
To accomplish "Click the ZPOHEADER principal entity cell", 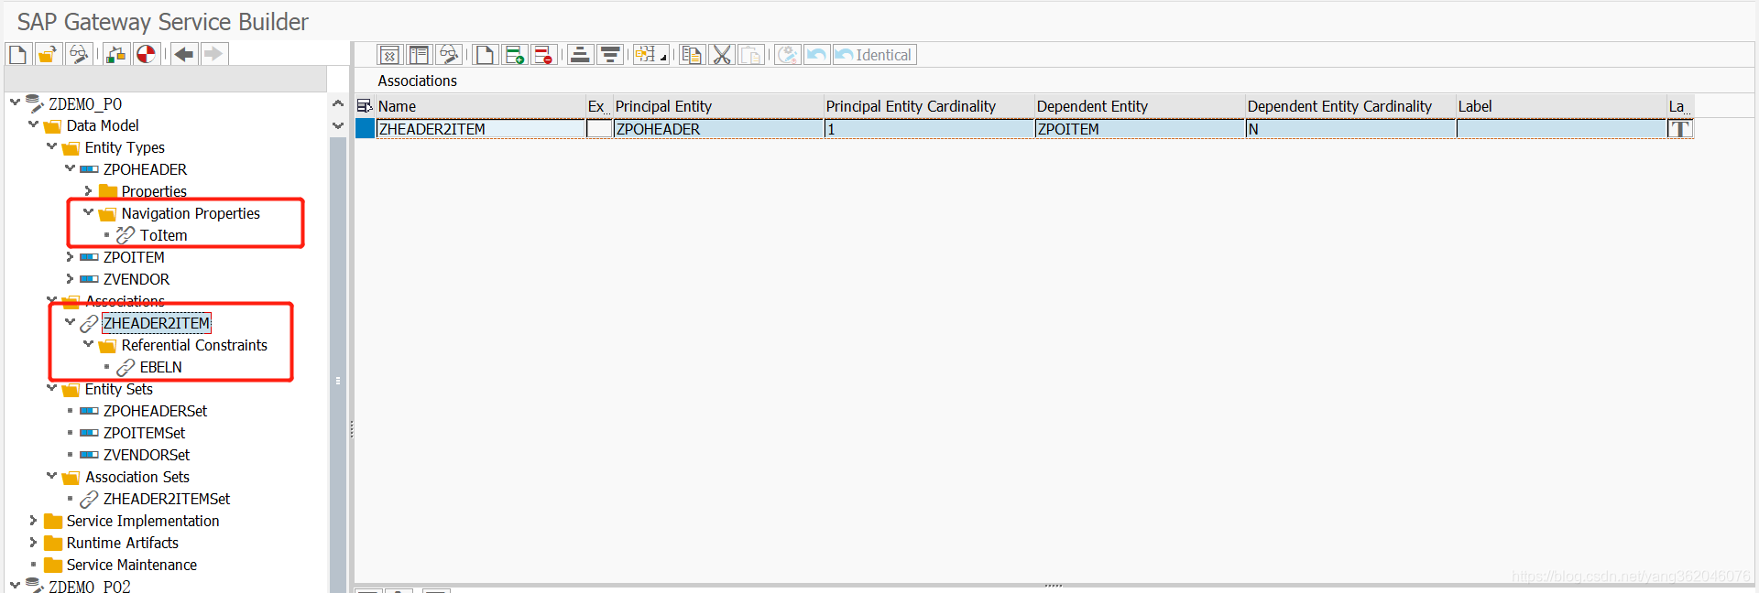I will 718,129.
